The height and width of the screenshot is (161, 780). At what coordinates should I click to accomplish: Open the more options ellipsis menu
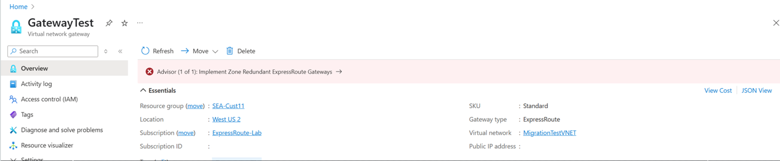[140, 23]
